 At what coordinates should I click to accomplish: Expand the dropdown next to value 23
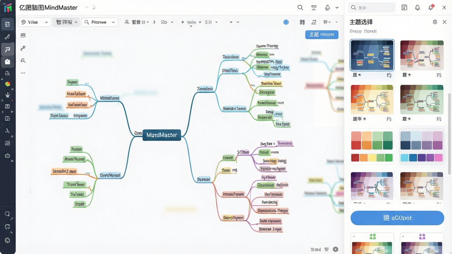pos(172,22)
